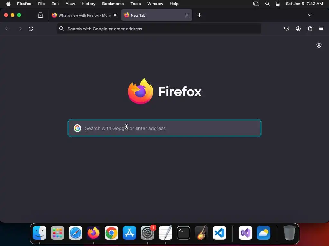Open the Firefox View icon in tab bar
The width and height of the screenshot is (329, 246).
tap(40, 15)
